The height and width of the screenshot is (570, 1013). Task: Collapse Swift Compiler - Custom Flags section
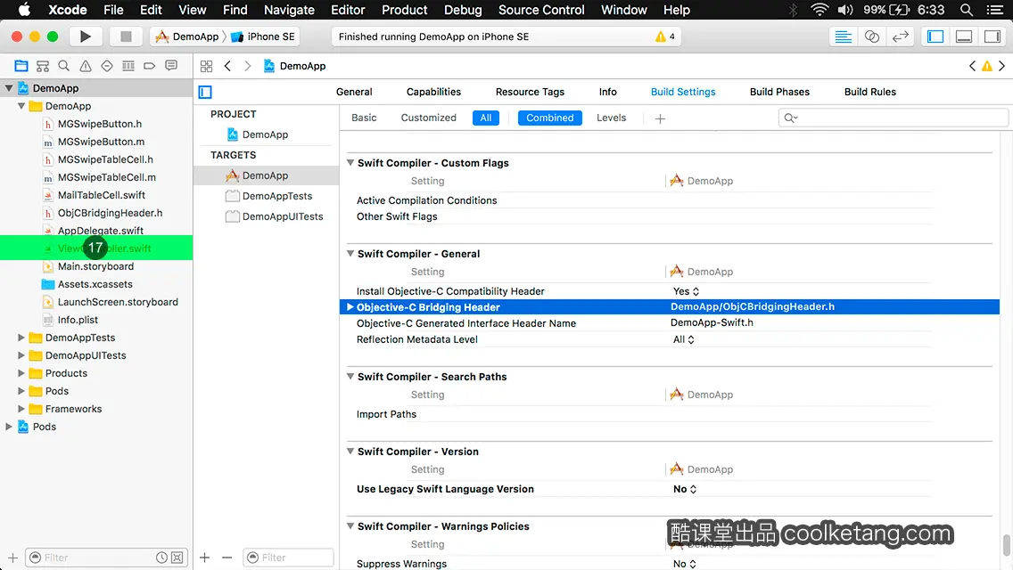(350, 163)
